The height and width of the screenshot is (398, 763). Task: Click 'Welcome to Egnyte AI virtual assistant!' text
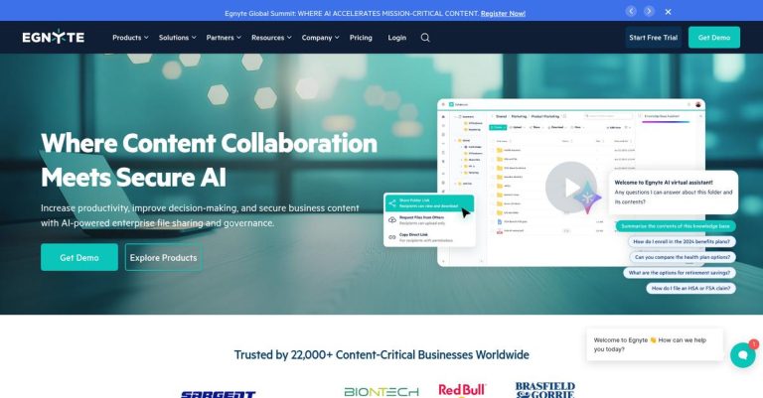[x=664, y=183]
